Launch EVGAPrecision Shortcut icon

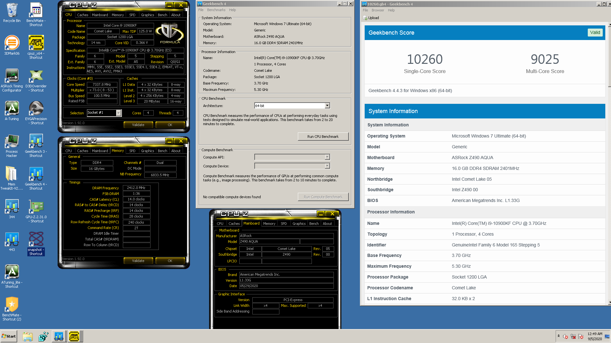pyautogui.click(x=36, y=113)
